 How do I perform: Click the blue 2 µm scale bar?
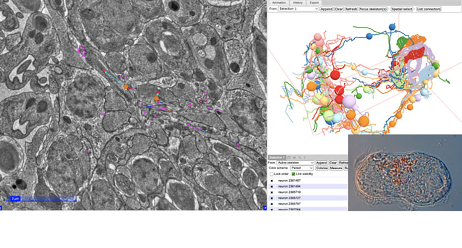(42, 199)
